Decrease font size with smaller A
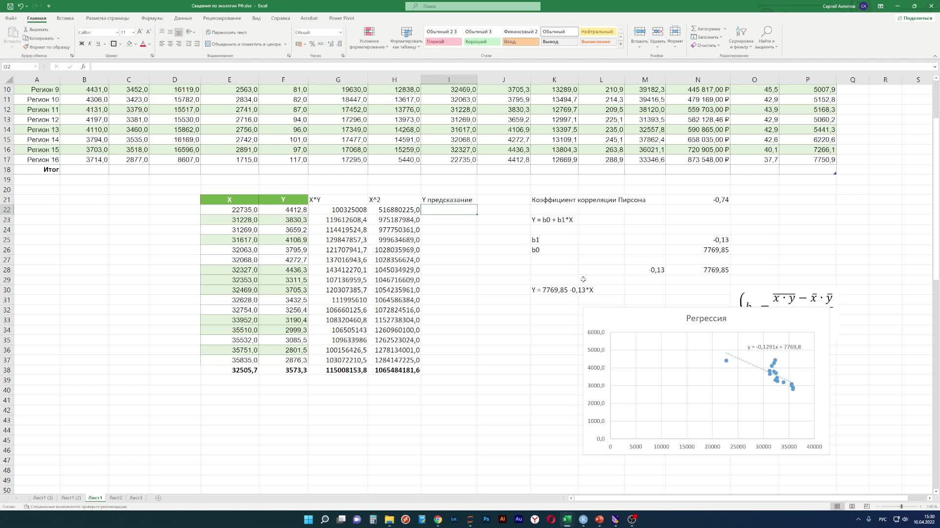 click(x=148, y=32)
